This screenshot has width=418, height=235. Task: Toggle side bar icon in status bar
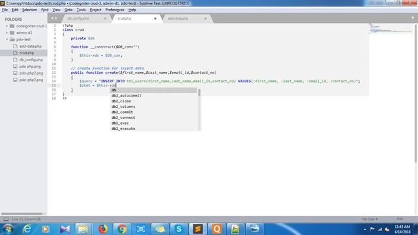click(x=6, y=219)
